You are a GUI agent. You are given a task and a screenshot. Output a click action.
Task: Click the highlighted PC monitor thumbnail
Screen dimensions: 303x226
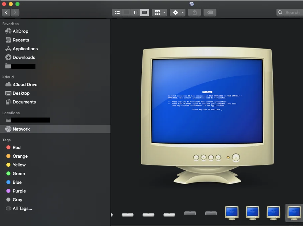294,213
